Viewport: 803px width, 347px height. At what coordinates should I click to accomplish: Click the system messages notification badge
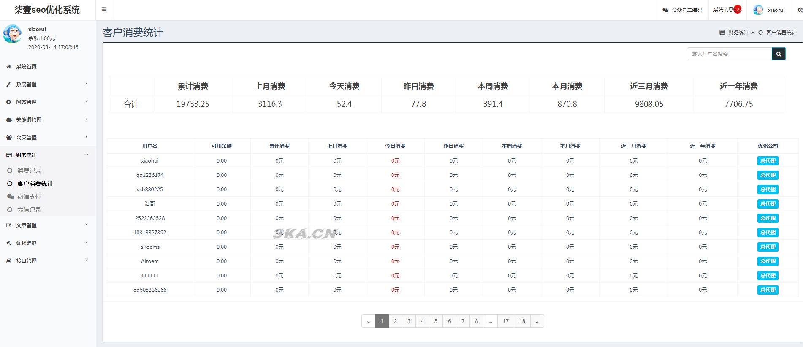[x=737, y=9]
